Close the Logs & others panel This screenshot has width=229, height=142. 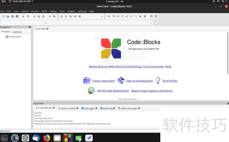point(228,103)
